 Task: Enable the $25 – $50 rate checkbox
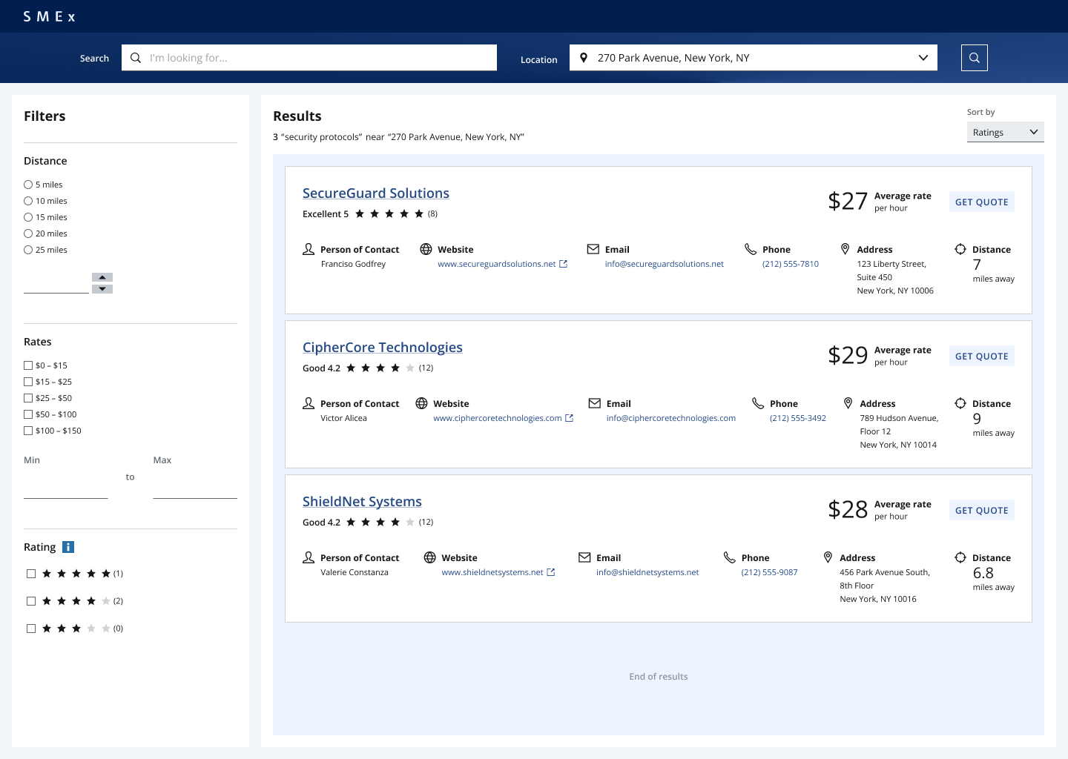click(28, 398)
